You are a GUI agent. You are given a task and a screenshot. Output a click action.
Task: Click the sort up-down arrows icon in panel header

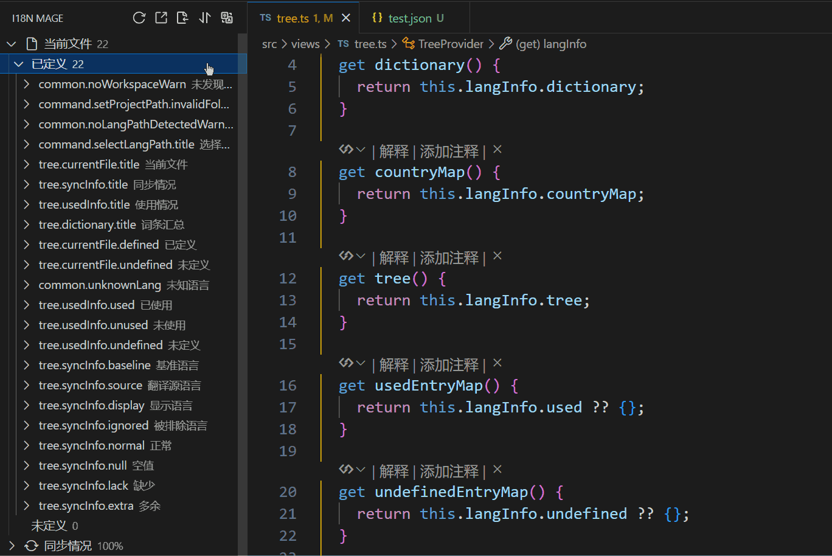[x=205, y=18]
